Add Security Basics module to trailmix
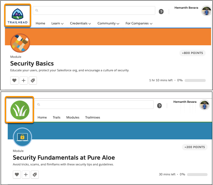Viewport: 213px width, 185px height. [24, 80]
